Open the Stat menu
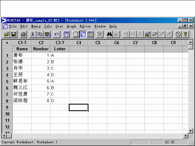 click(x=59, y=26)
